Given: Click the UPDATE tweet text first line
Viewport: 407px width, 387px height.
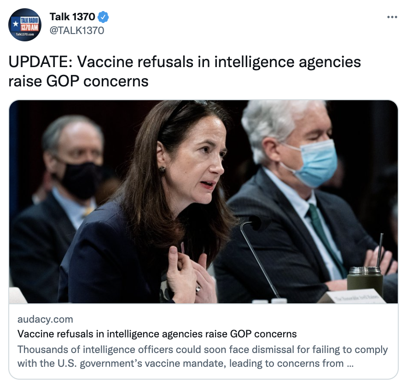Looking at the screenshot, I should point(185,62).
